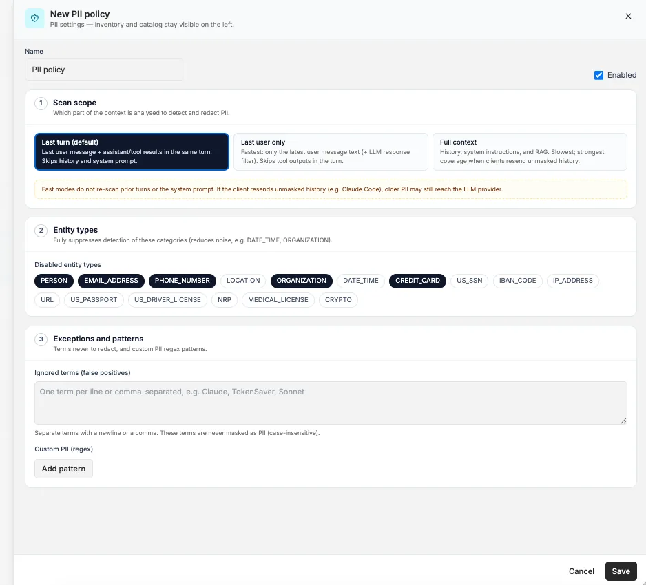Image resolution: width=646 pixels, height=585 pixels.
Task: Click the Ignored terms textarea resize handle
Action: point(623,421)
